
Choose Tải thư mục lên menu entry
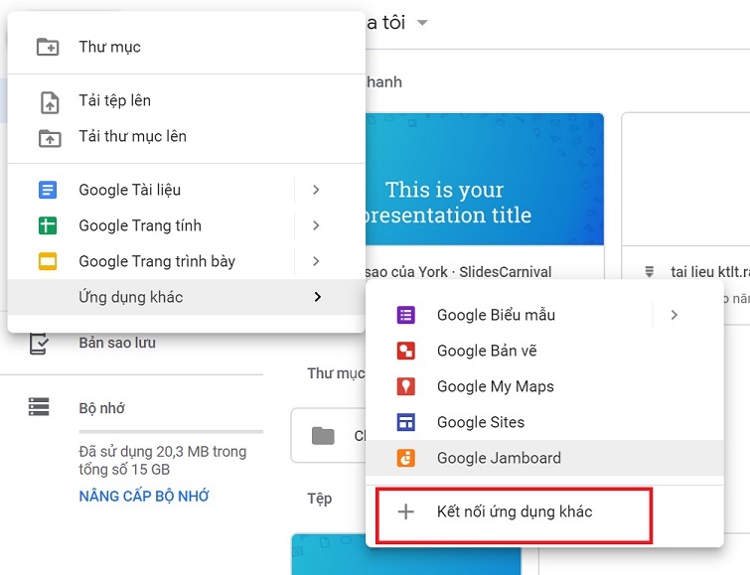tap(187, 137)
